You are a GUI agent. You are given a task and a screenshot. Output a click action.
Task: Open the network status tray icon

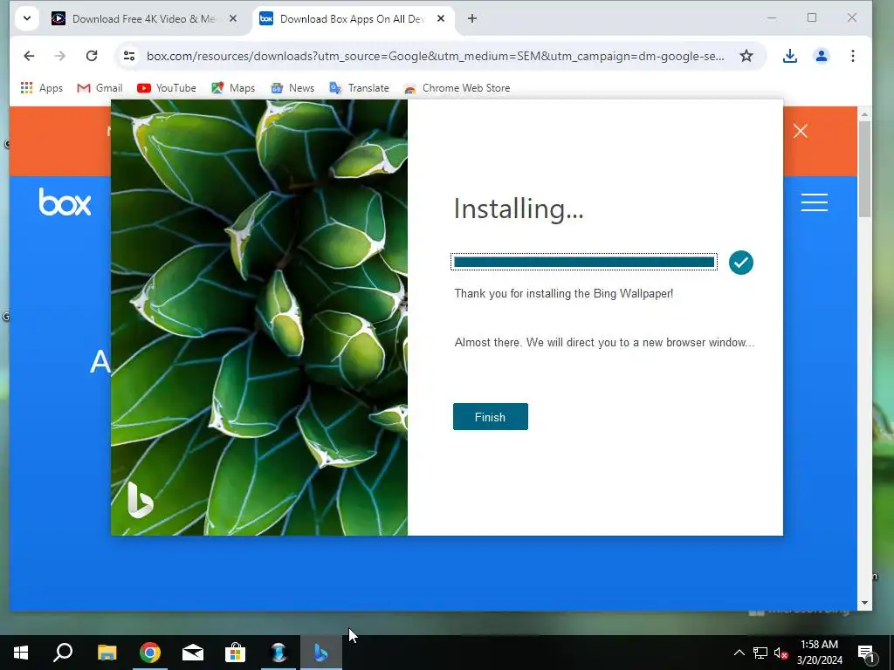(760, 653)
